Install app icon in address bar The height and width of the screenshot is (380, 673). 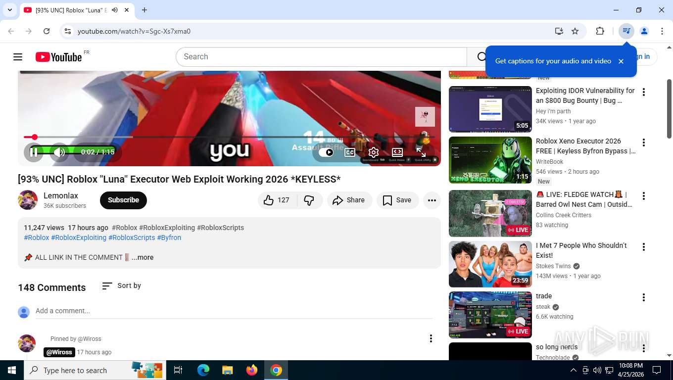pos(559,31)
